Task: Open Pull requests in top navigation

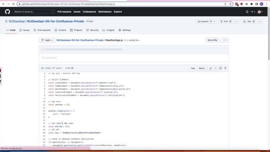Action: point(64,12)
